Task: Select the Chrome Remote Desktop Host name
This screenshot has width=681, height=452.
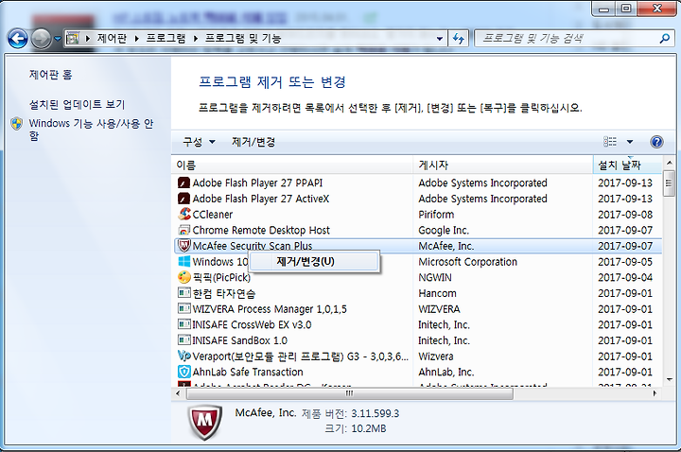Action: click(x=261, y=230)
